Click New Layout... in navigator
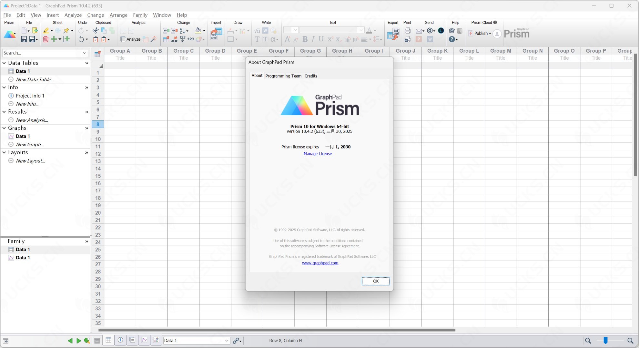Screen dimensions: 639x348 (30, 161)
